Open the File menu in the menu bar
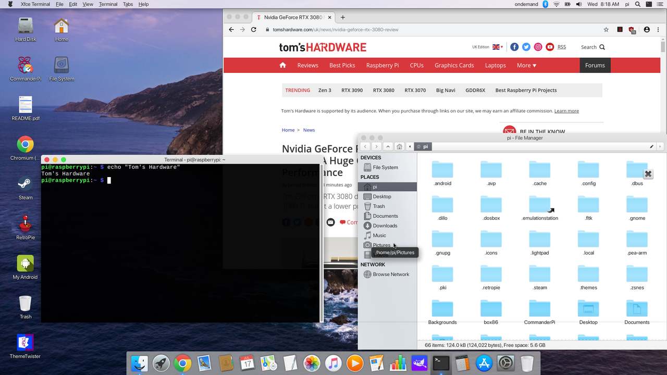Screen dimensions: 667x375 tap(59, 4)
